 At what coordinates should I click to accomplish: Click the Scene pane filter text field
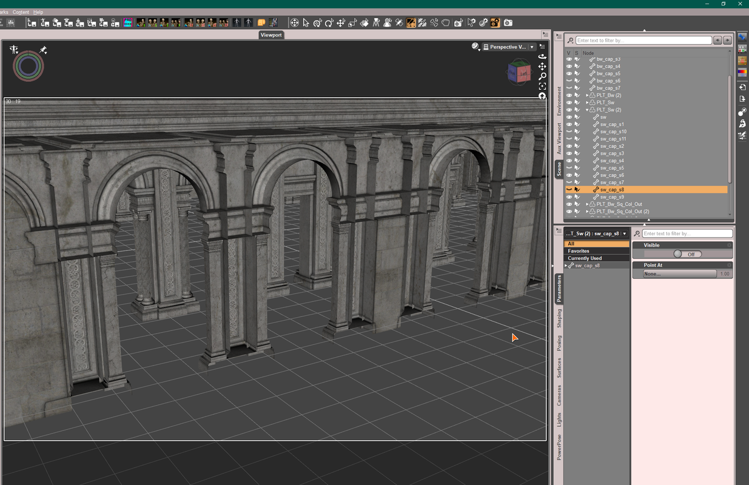click(643, 41)
